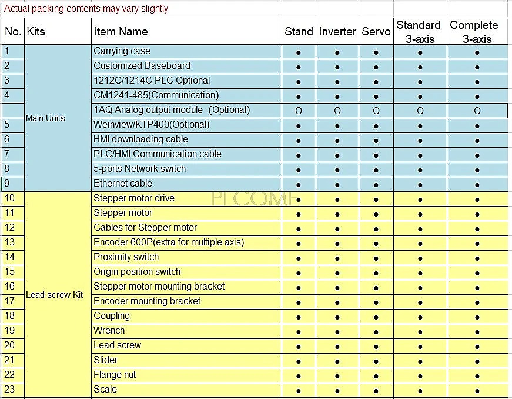This screenshot has height=399, width=512.
Task: Select '1AQ Analog output module (Optional)' cell
Action: (x=186, y=111)
